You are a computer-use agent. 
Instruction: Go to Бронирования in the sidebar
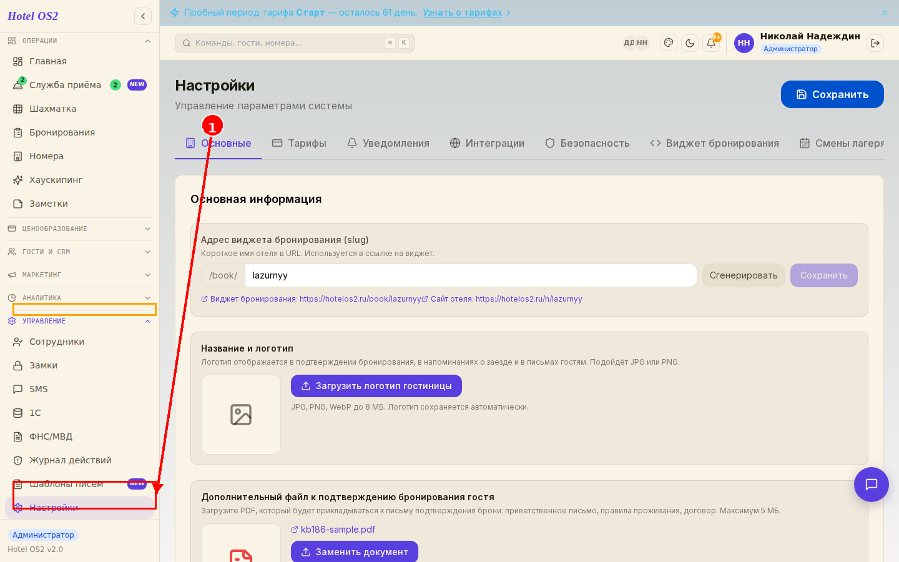point(79,132)
